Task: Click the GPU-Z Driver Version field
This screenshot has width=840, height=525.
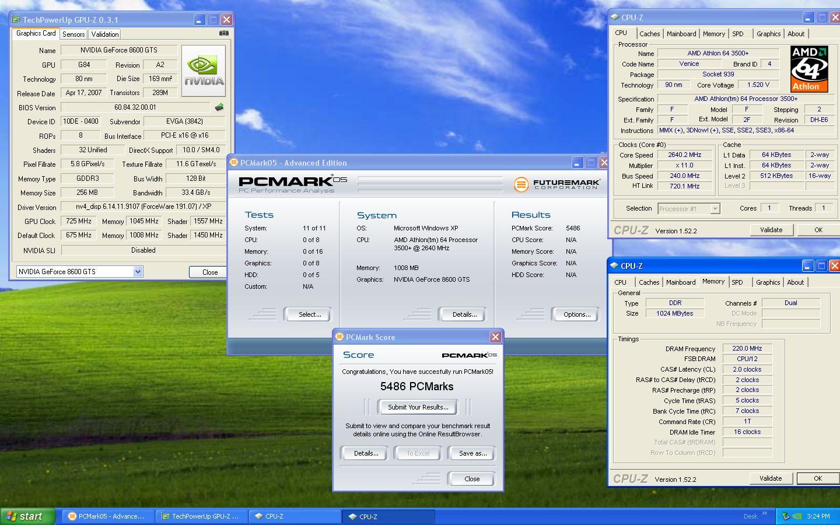Action: [143, 206]
